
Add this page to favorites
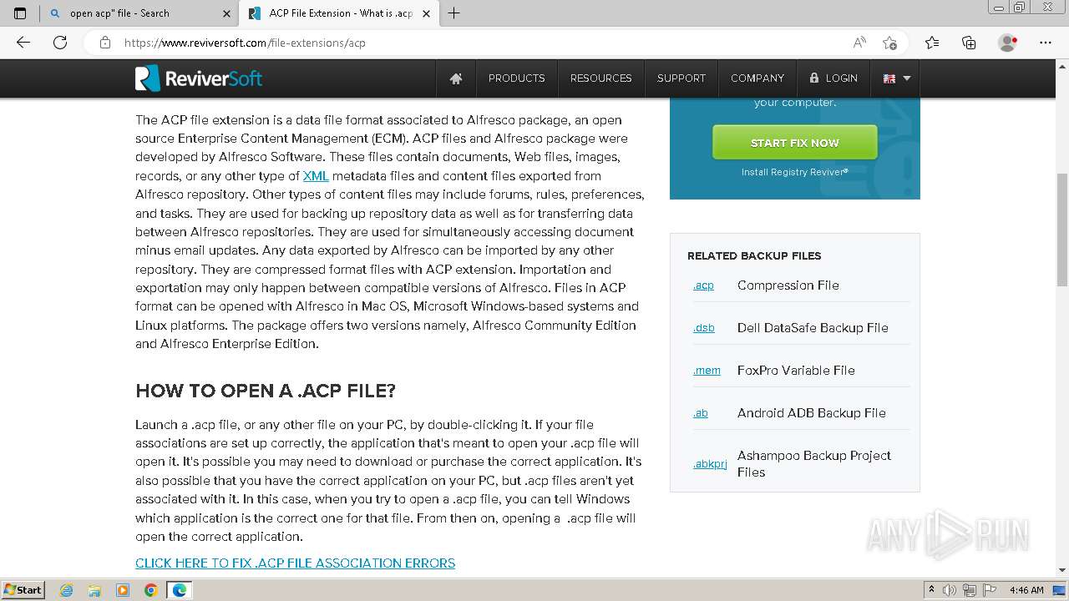pyautogui.click(x=889, y=43)
